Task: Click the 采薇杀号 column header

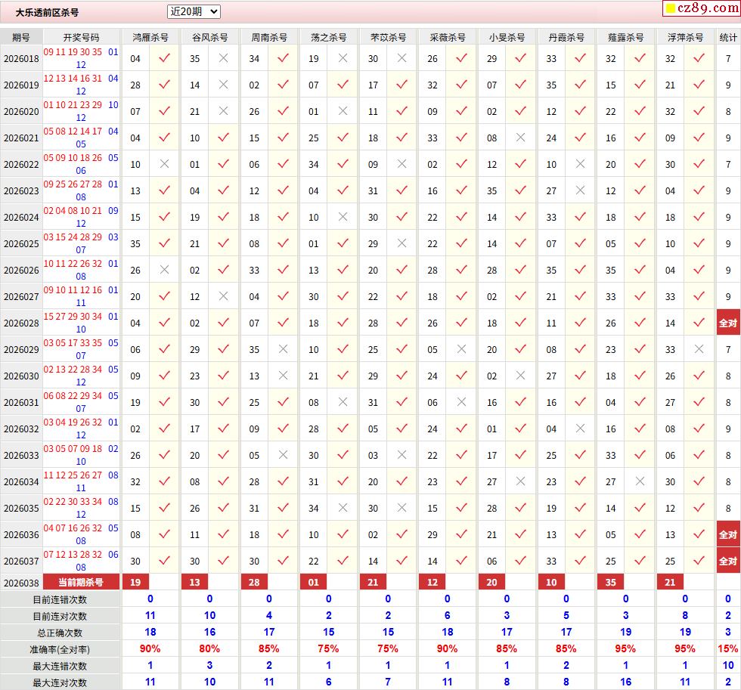Action: pyautogui.click(x=448, y=37)
